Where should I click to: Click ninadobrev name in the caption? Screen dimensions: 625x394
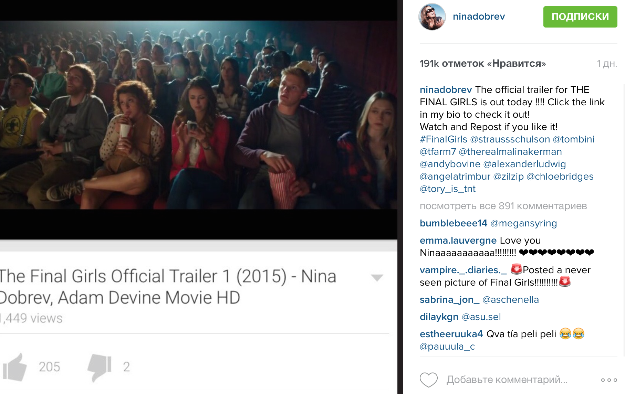pyautogui.click(x=446, y=90)
